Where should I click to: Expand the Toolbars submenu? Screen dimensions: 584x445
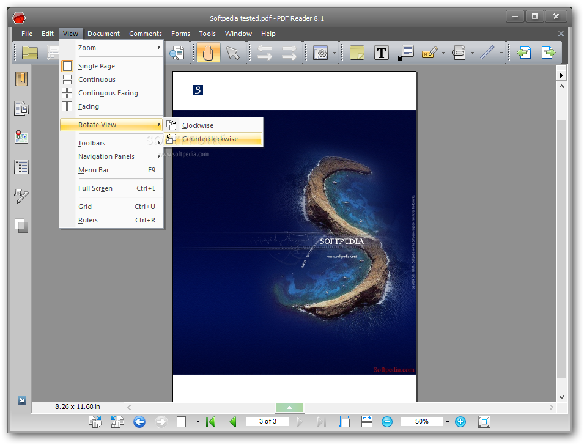[112, 143]
